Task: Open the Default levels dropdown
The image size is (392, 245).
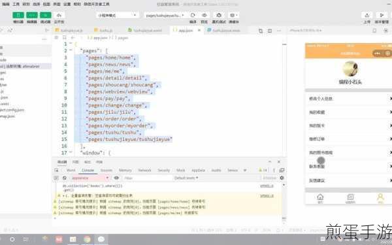Action: (186, 178)
